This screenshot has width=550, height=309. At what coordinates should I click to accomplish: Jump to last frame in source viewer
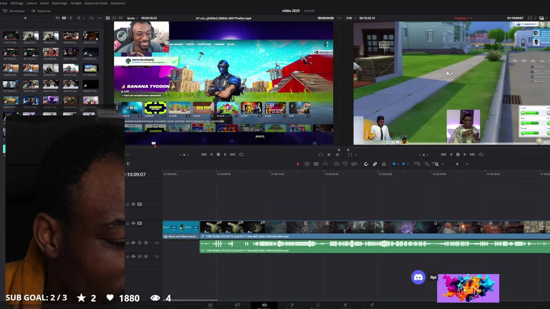point(232,154)
